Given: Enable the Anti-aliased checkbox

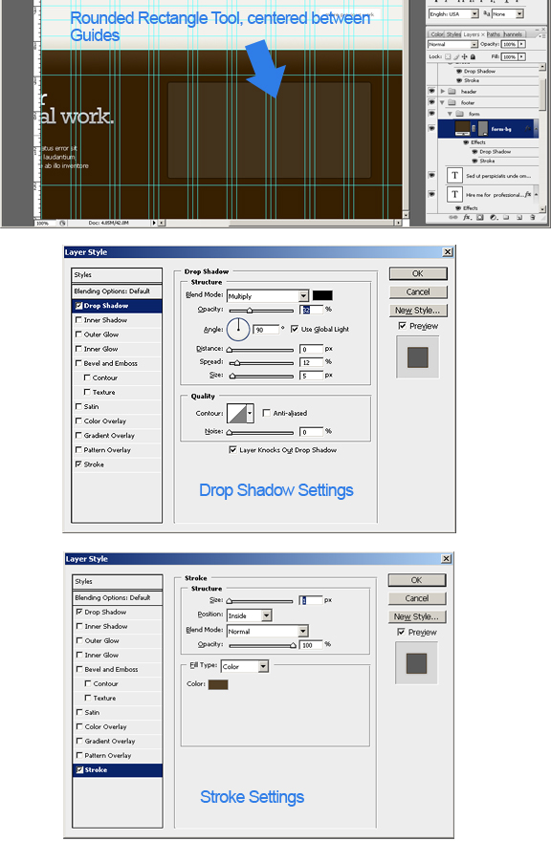Looking at the screenshot, I should tap(266, 413).
